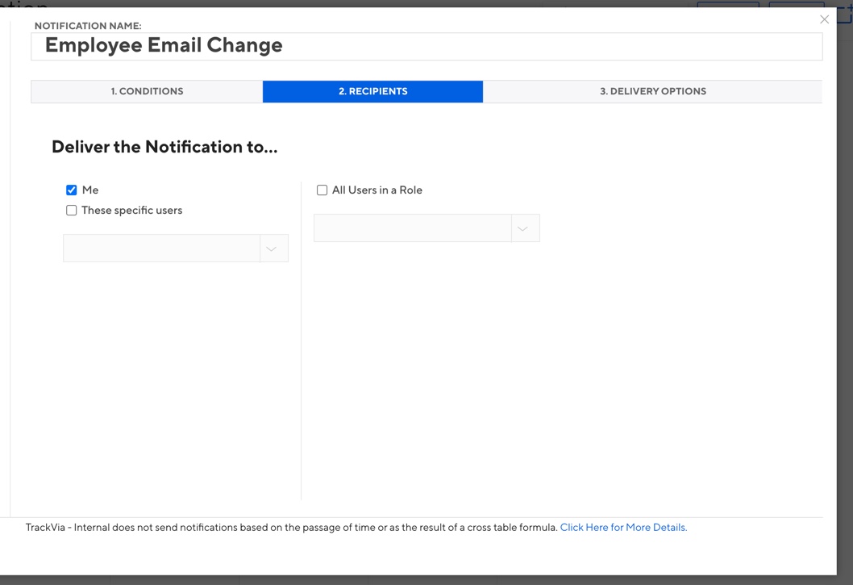Enable the "These specific users" checkbox

[72, 210]
